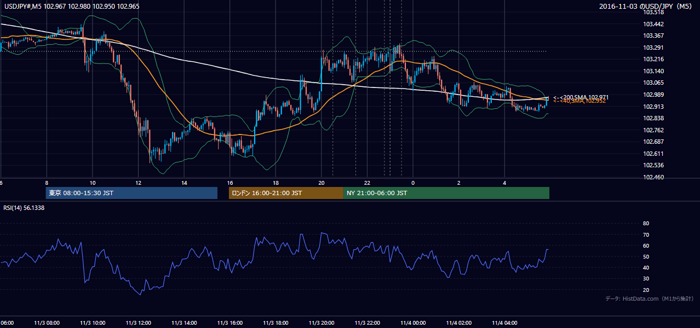Click the 11/3 12:00 bottom time label
Screen dimensions: 700x328
(x=138, y=323)
